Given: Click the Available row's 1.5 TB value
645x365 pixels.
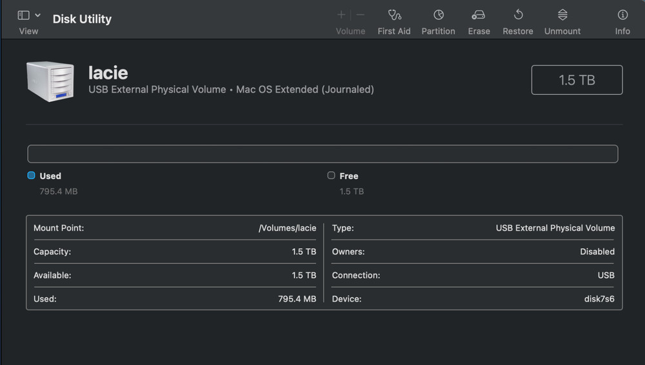Looking at the screenshot, I should click(x=304, y=275).
